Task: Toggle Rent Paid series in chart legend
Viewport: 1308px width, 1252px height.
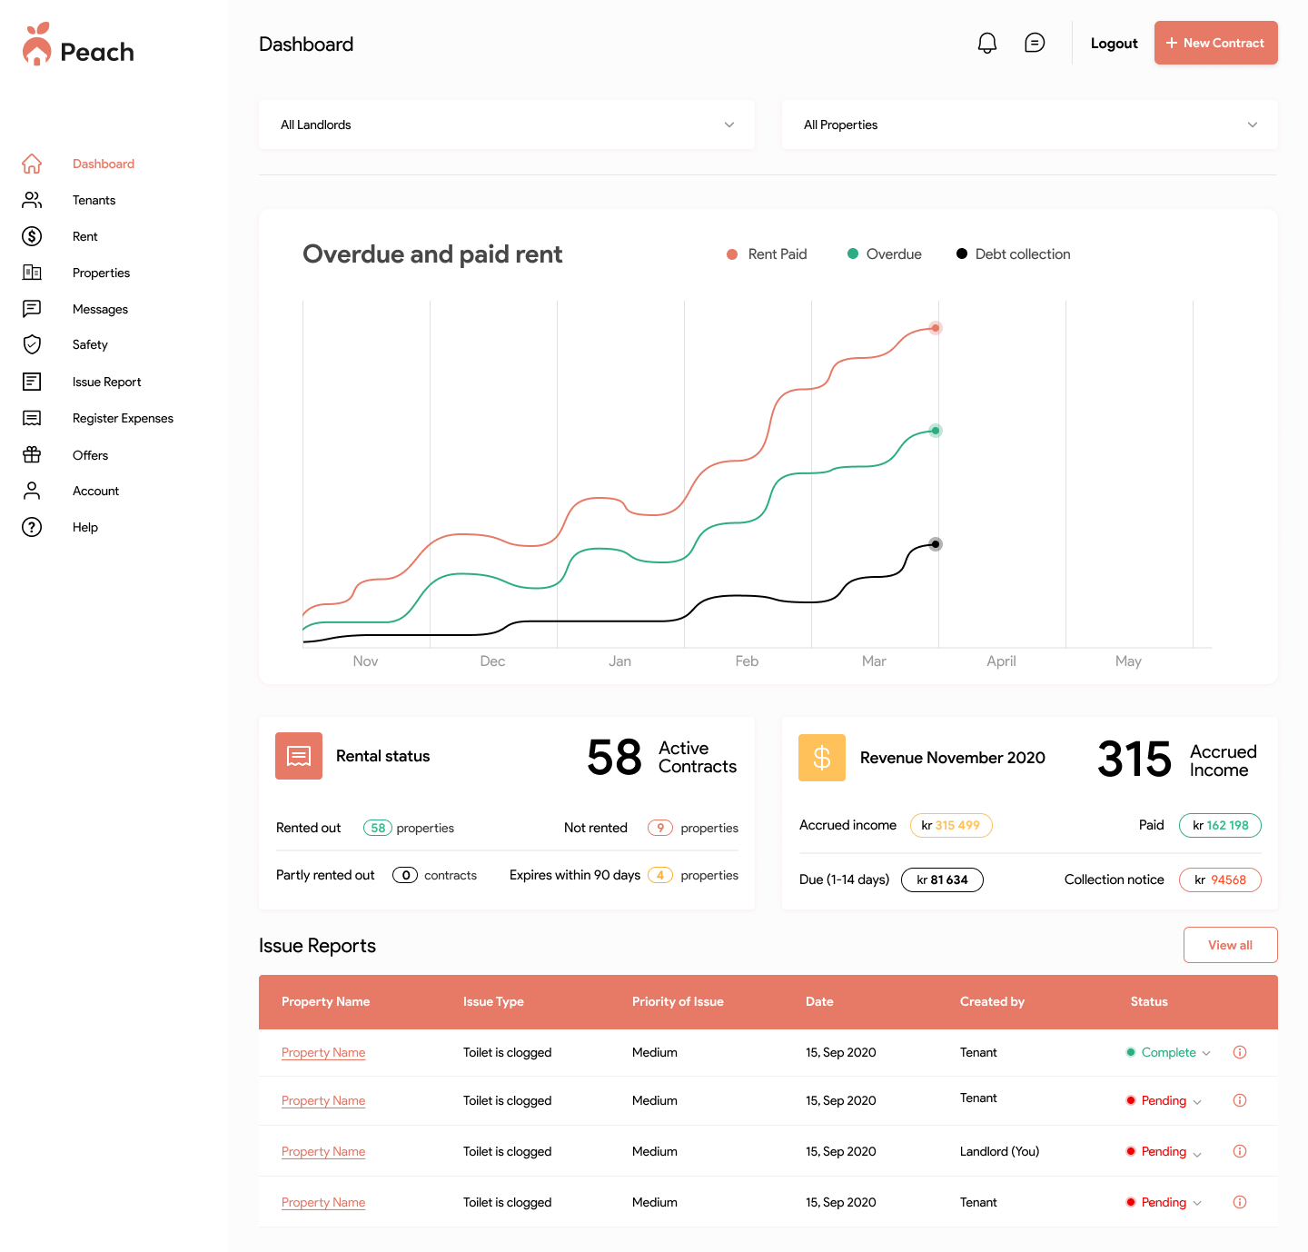Action: point(767,254)
